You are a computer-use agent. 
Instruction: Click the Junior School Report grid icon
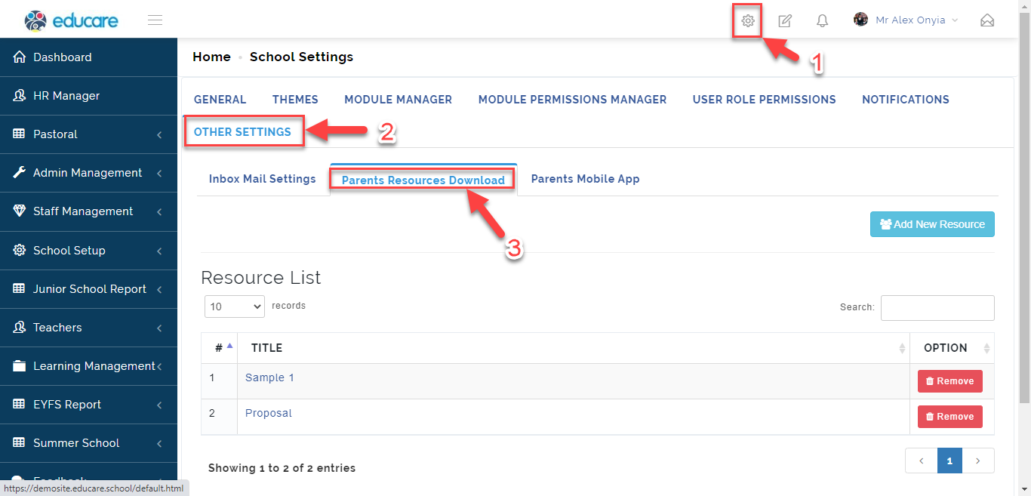[x=20, y=289]
